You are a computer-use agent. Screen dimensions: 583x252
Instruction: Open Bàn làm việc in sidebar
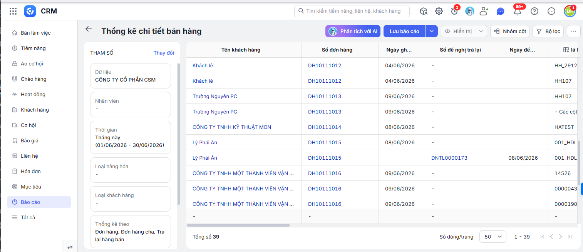[39, 33]
